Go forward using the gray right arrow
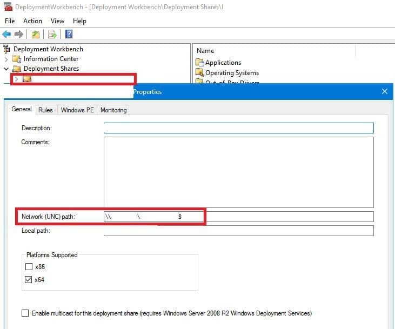 point(18,34)
